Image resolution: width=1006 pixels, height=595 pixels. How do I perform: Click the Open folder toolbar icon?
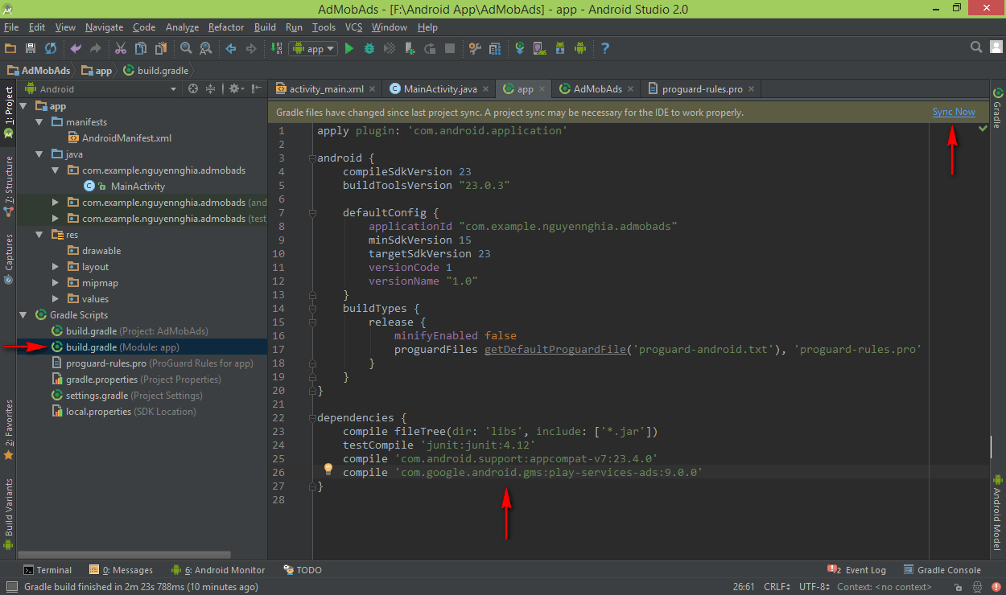(x=10, y=48)
